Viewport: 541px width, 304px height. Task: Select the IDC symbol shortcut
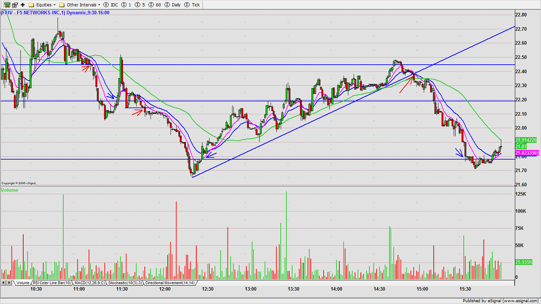[110, 5]
